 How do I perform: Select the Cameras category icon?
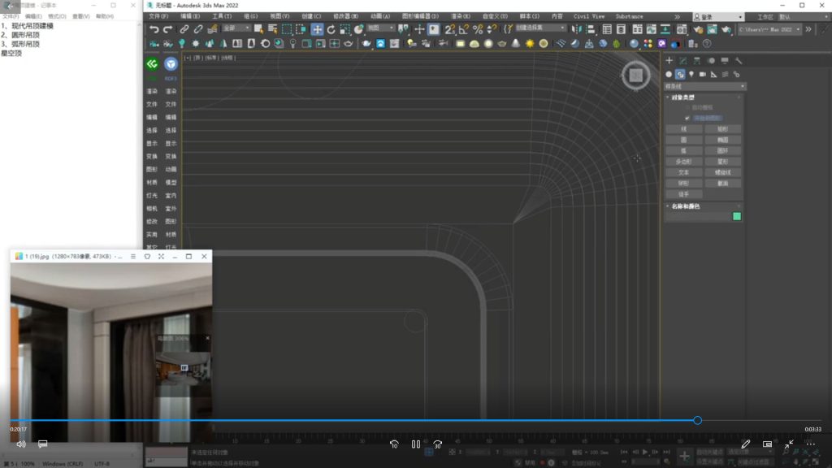(x=702, y=74)
